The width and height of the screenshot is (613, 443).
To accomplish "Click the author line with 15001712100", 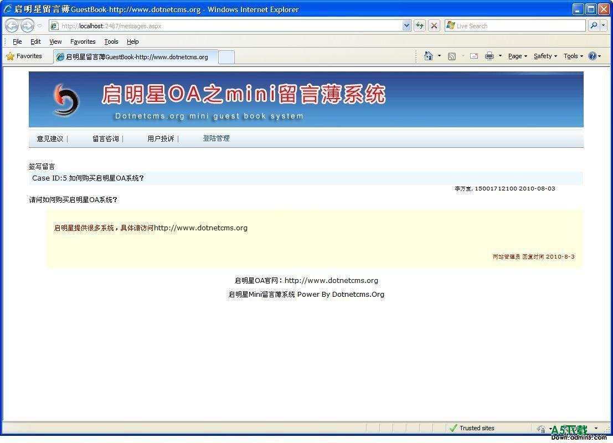I will (504, 188).
